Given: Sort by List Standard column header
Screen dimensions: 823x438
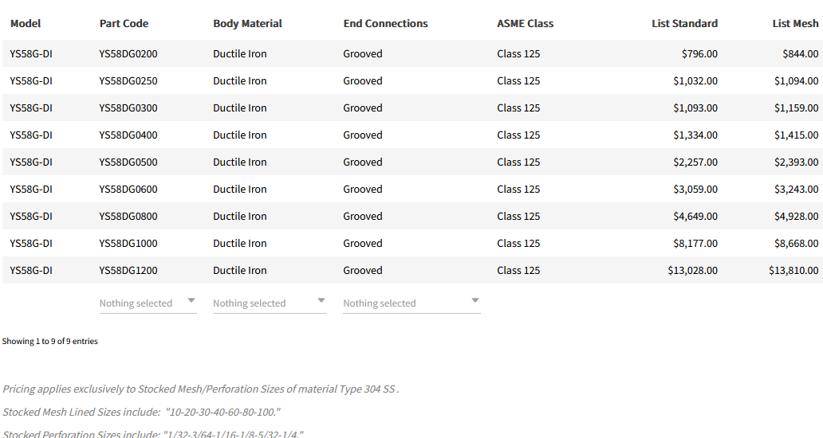Looking at the screenshot, I should tap(684, 24).
